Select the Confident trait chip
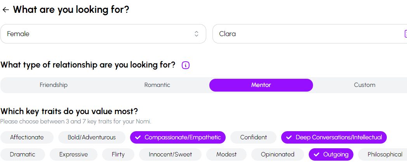This screenshot has width=407, height=163. [253, 137]
